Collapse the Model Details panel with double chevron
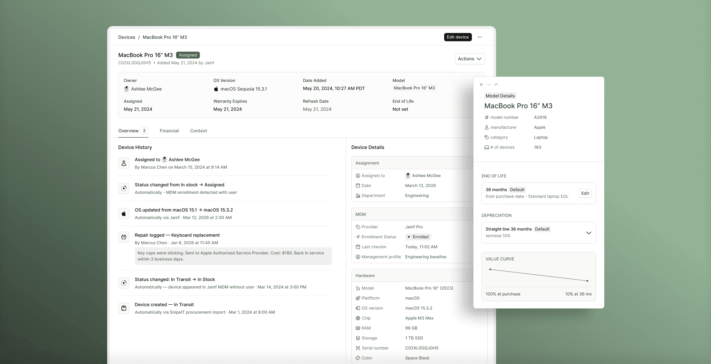 click(481, 85)
